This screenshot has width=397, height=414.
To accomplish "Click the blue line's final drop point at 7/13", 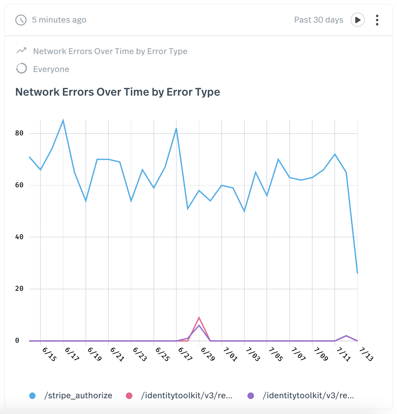I will point(357,273).
